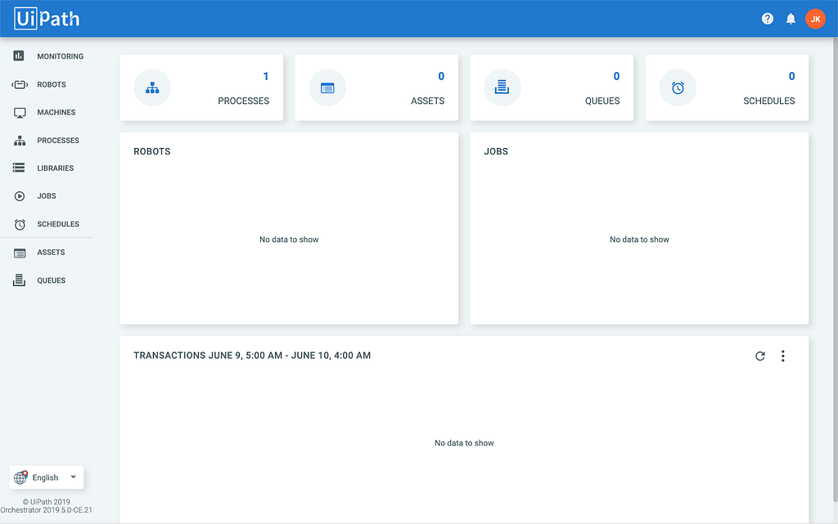838x524 pixels.
Task: Click the Robots icon in sidebar
Action: (x=20, y=84)
